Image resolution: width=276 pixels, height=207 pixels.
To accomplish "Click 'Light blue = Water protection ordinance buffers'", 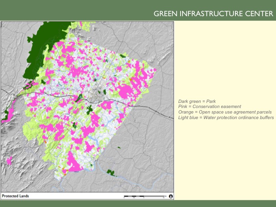I will (226, 118).
